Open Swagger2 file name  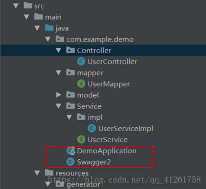point(94,162)
